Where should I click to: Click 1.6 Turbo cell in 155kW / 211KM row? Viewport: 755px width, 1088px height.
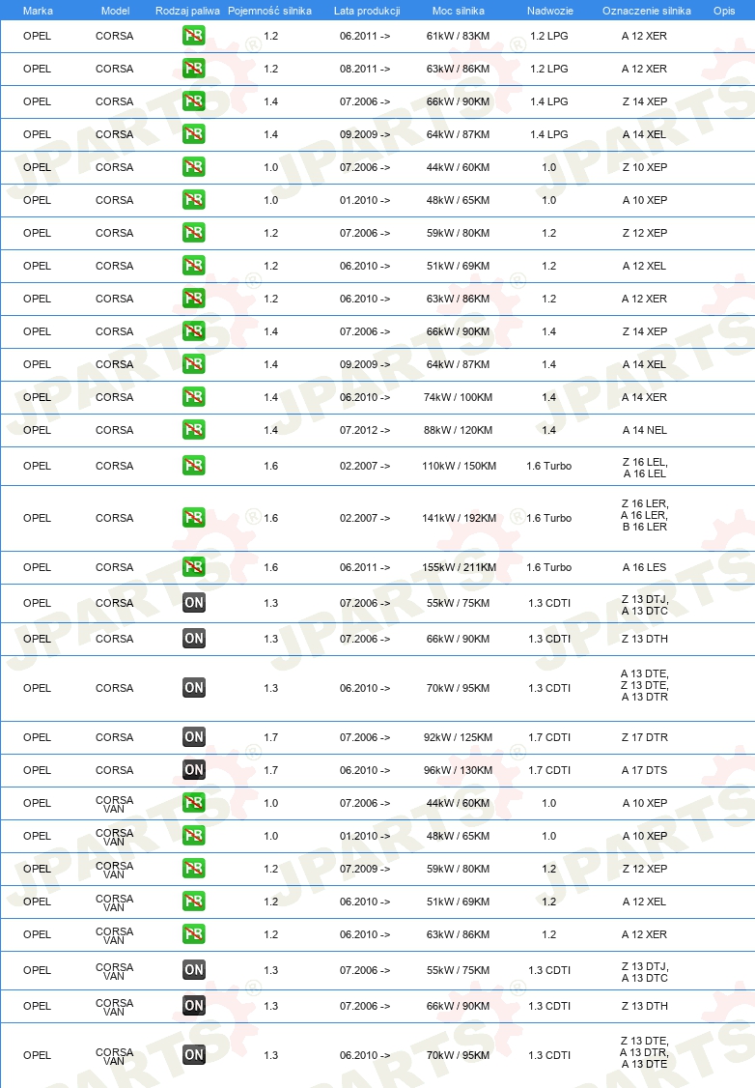click(549, 567)
